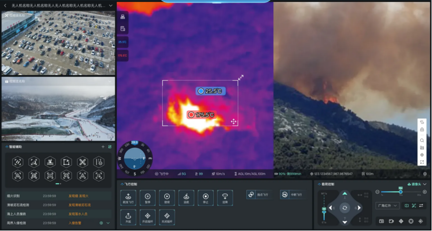This screenshot has width=432, height=231.
Task: Click the 升起 take-off button
Action: pos(128,216)
